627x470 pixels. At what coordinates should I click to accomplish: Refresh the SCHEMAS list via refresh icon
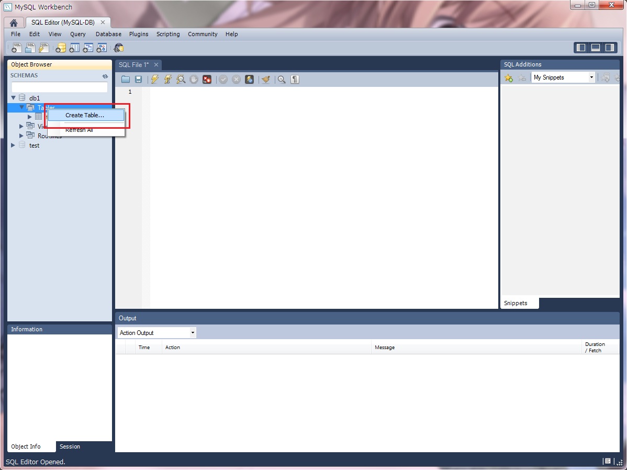[105, 76]
